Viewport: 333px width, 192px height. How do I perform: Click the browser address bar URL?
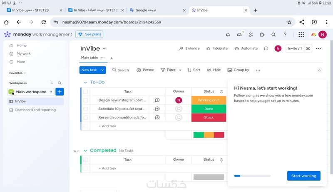pyautogui.click(x=112, y=22)
